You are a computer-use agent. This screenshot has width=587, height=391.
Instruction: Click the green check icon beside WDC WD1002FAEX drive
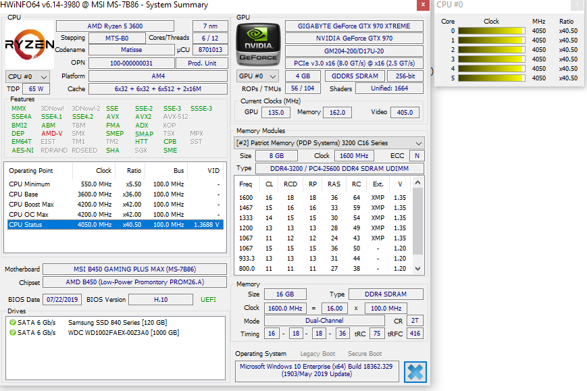pyautogui.click(x=13, y=332)
